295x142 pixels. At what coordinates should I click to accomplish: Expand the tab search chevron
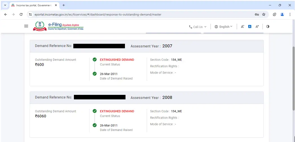pyautogui.click(x=5, y=5)
